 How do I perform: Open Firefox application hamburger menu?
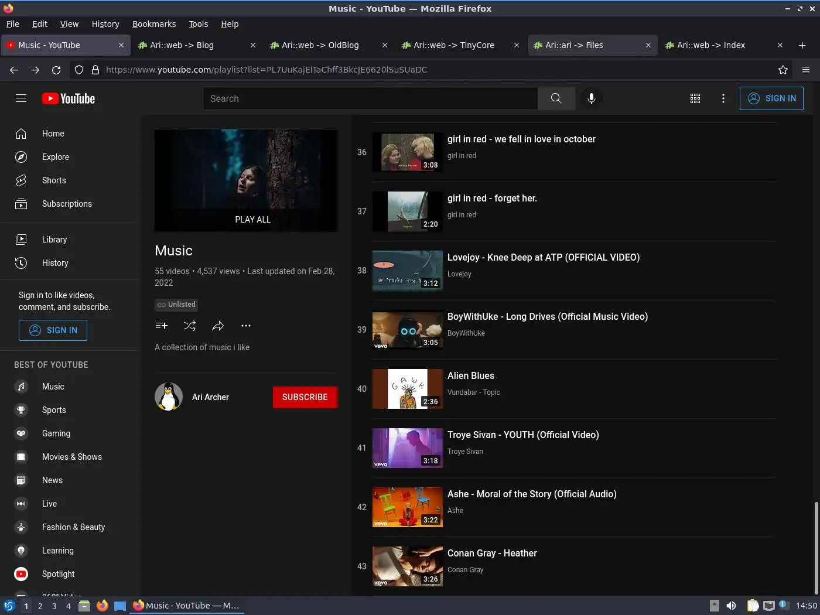[806, 70]
